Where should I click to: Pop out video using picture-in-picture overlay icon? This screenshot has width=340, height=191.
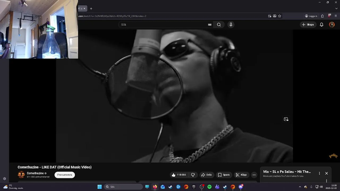click(x=286, y=119)
